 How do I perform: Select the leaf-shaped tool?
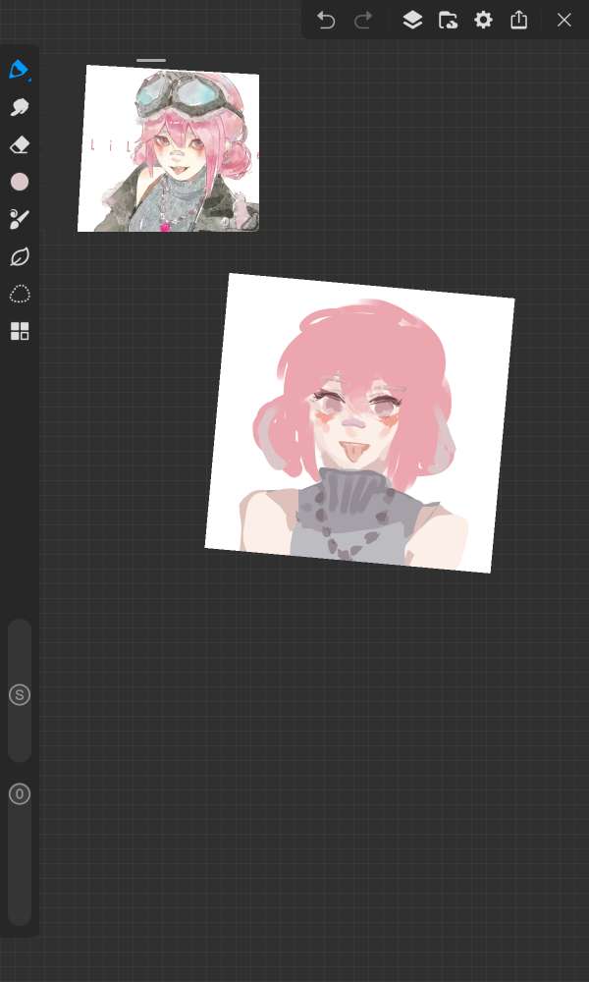(x=20, y=256)
